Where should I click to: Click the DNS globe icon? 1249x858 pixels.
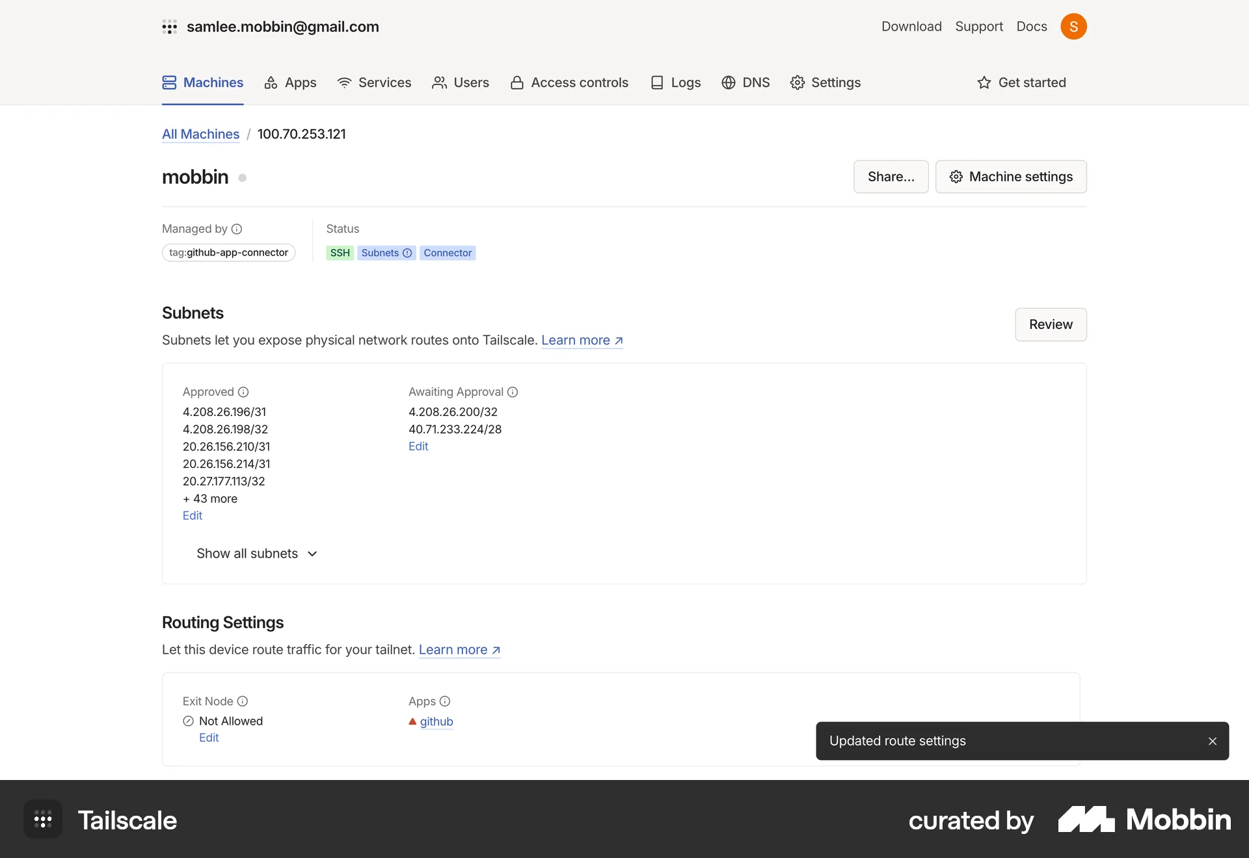coord(728,83)
